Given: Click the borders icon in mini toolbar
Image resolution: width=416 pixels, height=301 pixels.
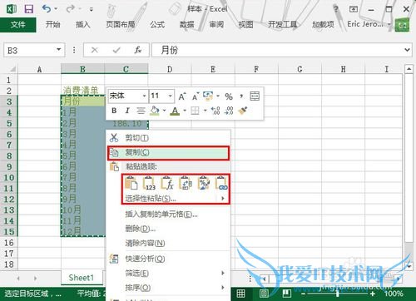Looking at the screenshot, I should pyautogui.click(x=196, y=111).
